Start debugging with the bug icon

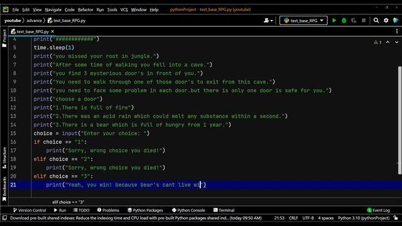[344, 21]
